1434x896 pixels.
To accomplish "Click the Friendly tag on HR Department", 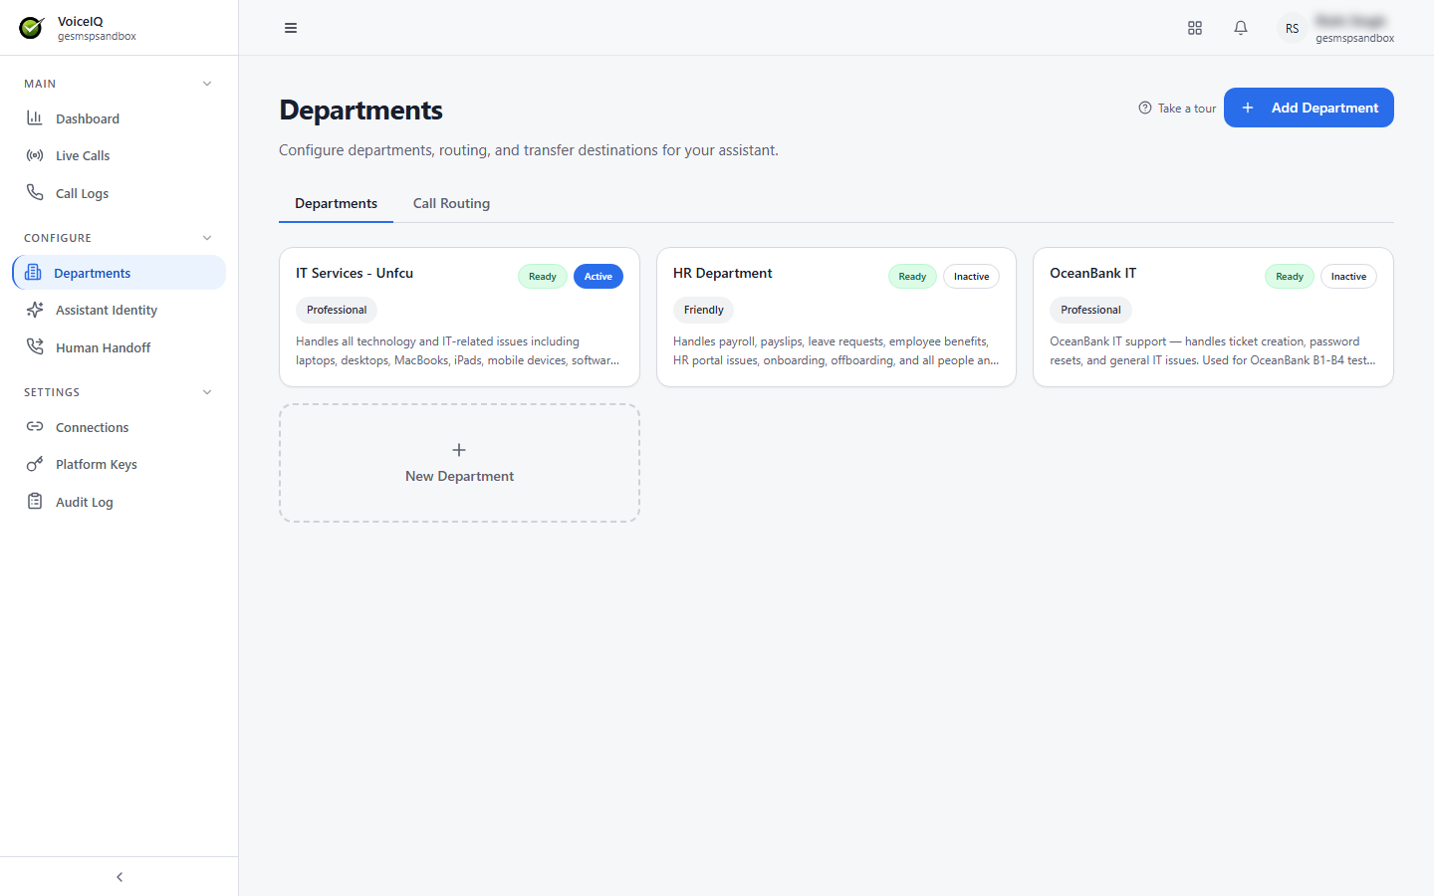I will [x=704, y=310].
